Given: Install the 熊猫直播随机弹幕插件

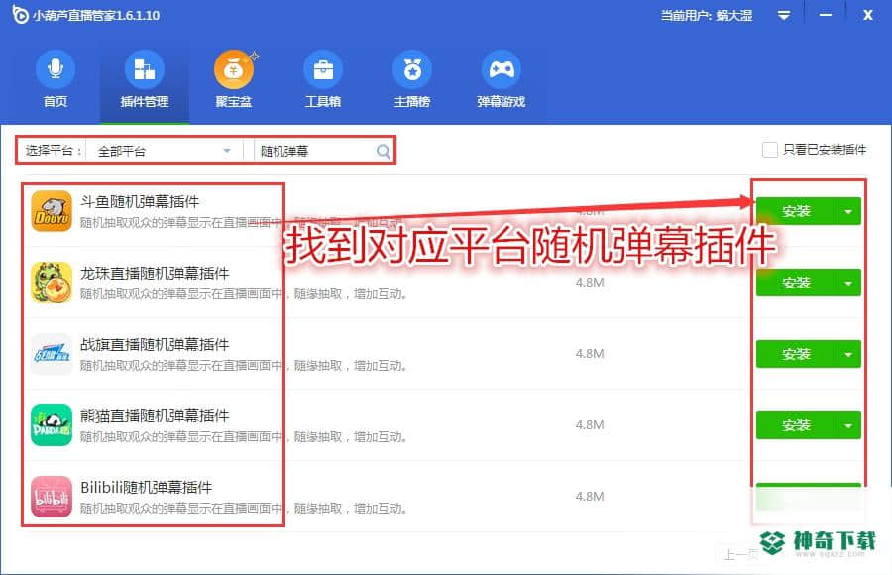Looking at the screenshot, I should (x=796, y=425).
